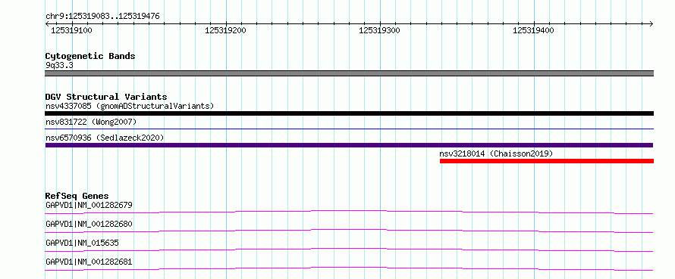The height and width of the screenshot is (279, 675).
Task: Select the magenta NM_001282680 gene line
Action: pyautogui.click(x=350, y=231)
